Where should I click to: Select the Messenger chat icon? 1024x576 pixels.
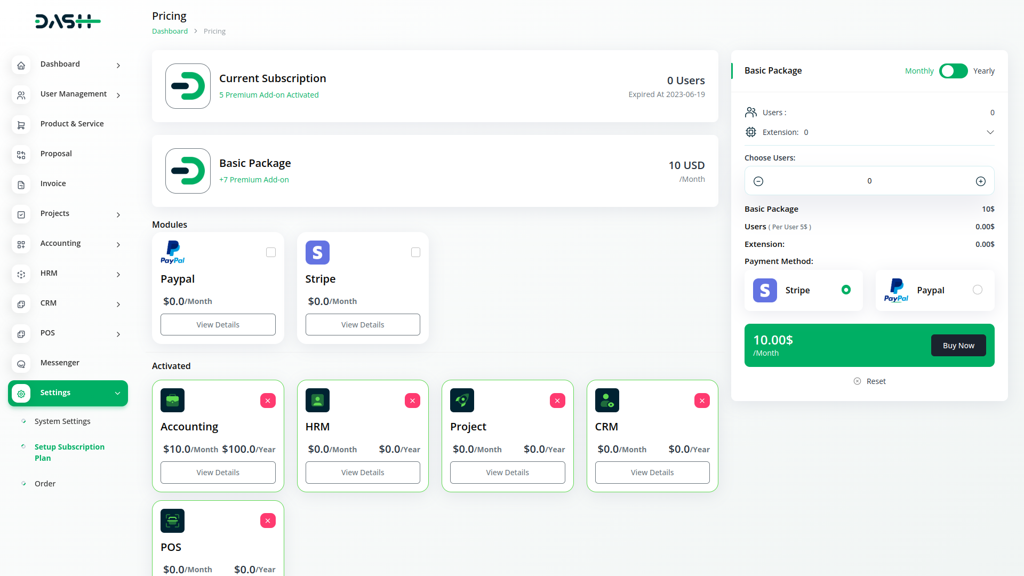21,364
